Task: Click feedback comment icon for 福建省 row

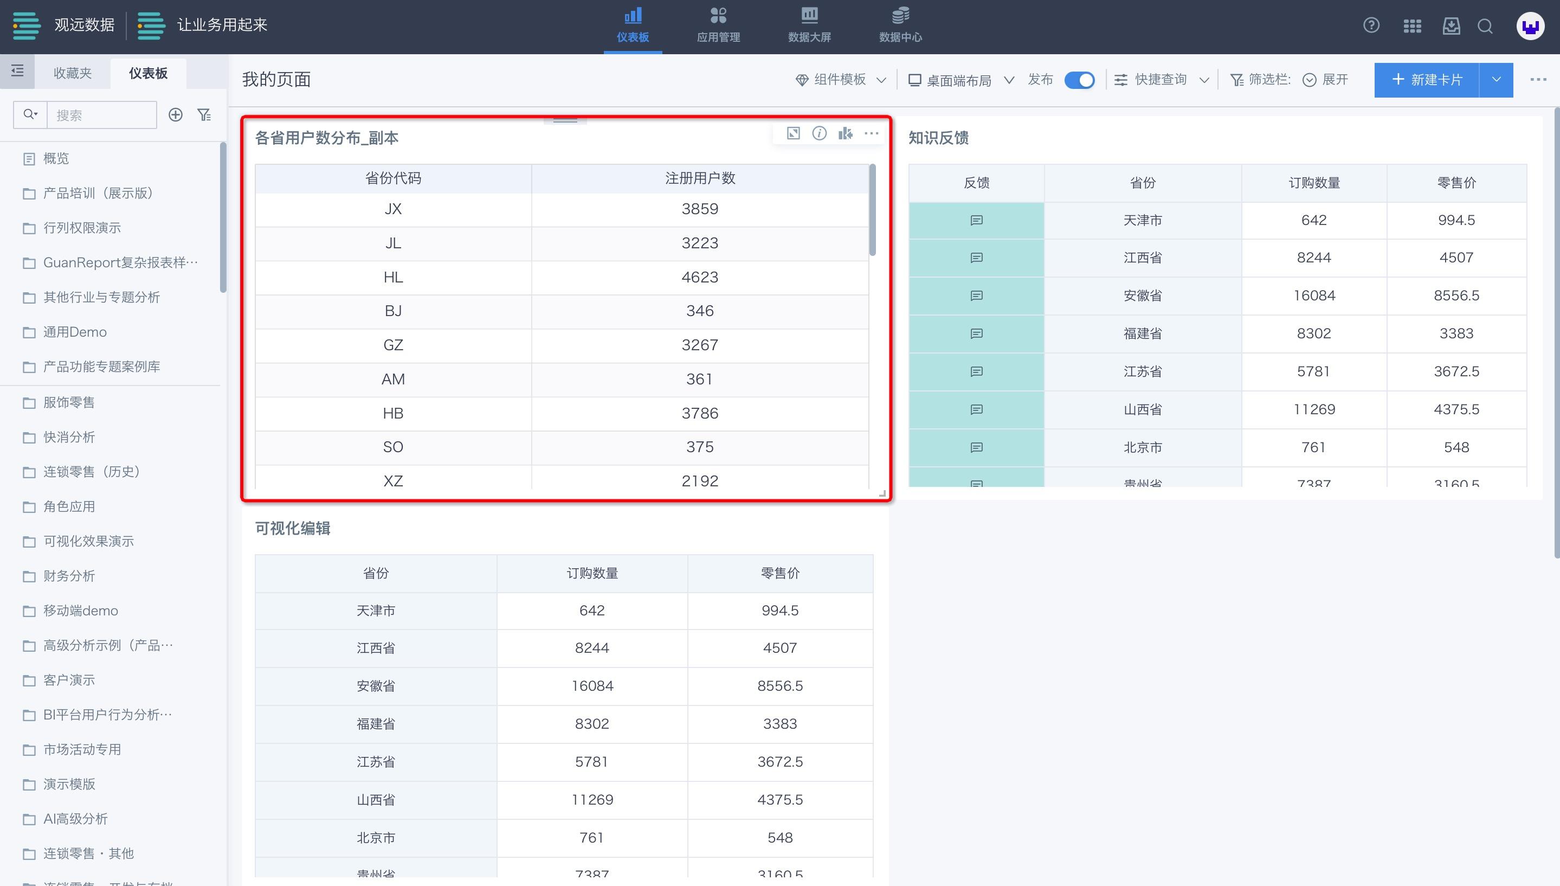Action: point(976,333)
